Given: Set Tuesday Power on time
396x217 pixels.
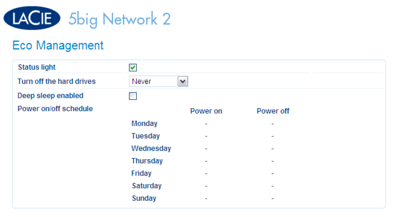Looking at the screenshot, I should tap(206, 136).
